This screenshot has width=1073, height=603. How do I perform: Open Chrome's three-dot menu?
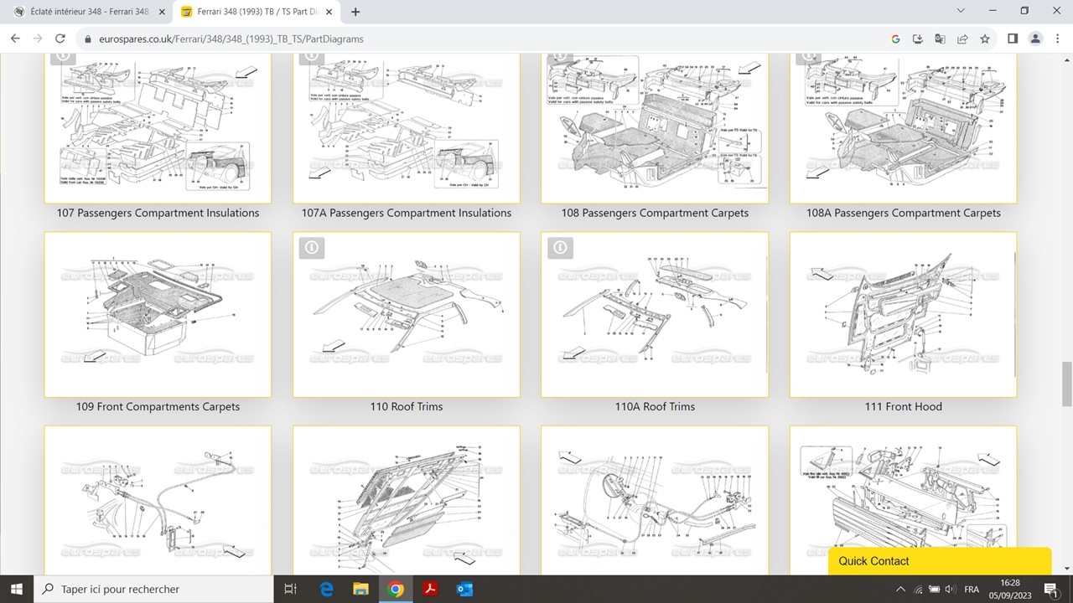click(x=1057, y=39)
